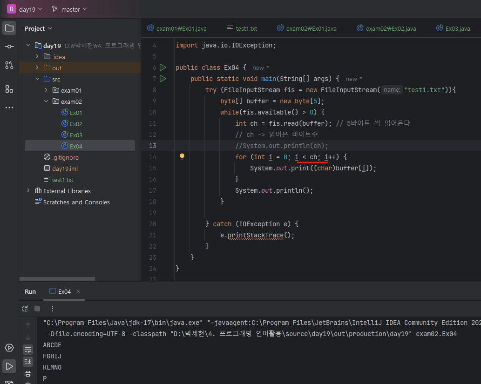Select Ex03 in the project tree
The image size is (481, 384).
(x=76, y=135)
